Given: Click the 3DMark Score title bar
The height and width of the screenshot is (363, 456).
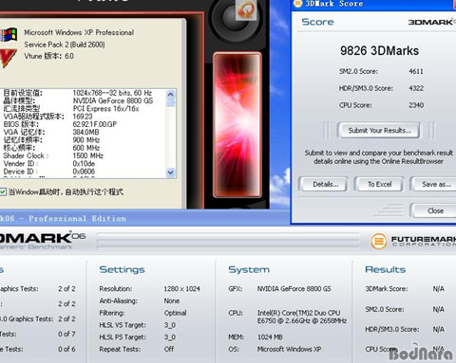Looking at the screenshot, I should [373, 4].
